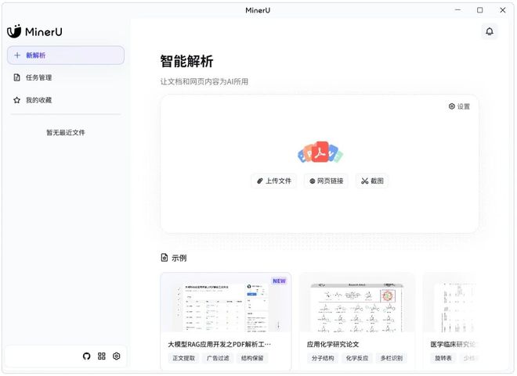Click the 分子结构 tag

tap(323, 358)
